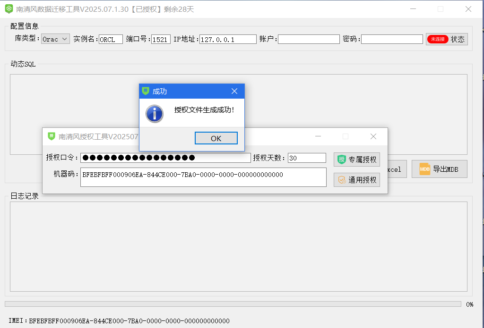The image size is (484, 328).
Task: Click OK to confirm the authorization success message
Action: [216, 138]
